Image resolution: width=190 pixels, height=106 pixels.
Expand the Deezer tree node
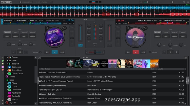point(7,57)
